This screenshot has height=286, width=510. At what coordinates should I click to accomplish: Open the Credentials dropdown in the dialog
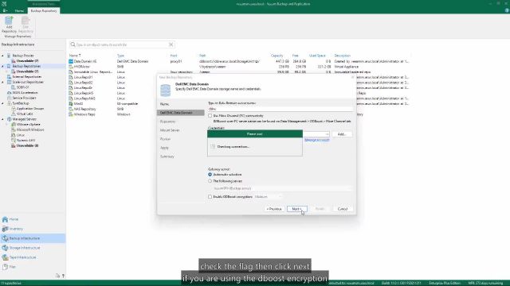327,134
